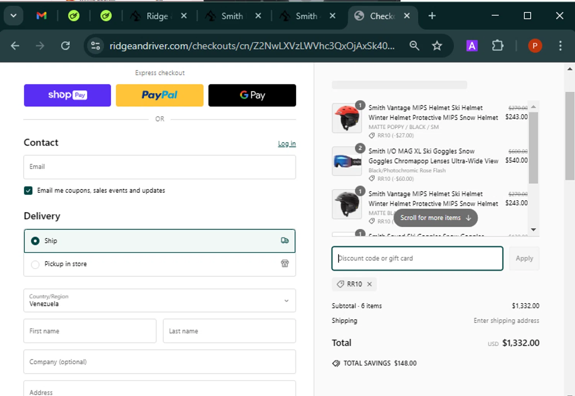Focus the Email field
This screenshot has height=396, width=575.
click(159, 167)
